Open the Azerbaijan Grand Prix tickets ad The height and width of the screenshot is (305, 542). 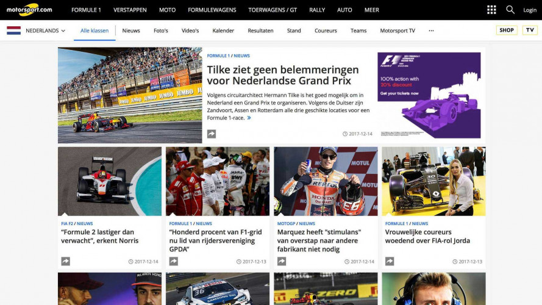pos(429,95)
